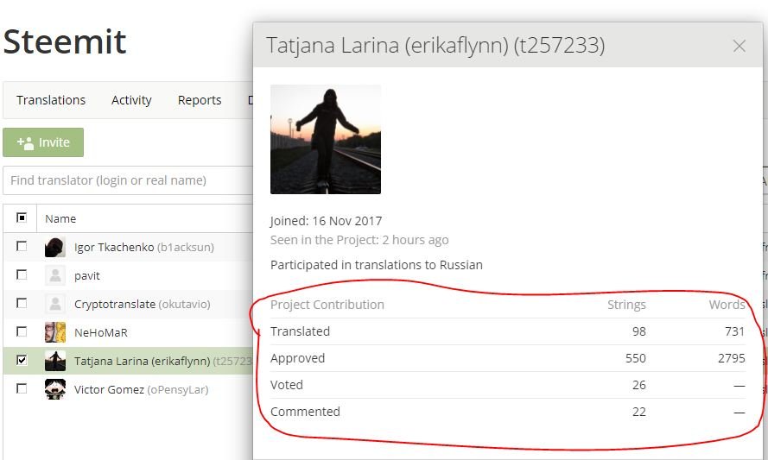Click Tatjana Larina's avatar in the list
Viewport: 768px width, 460px height.
tap(55, 361)
